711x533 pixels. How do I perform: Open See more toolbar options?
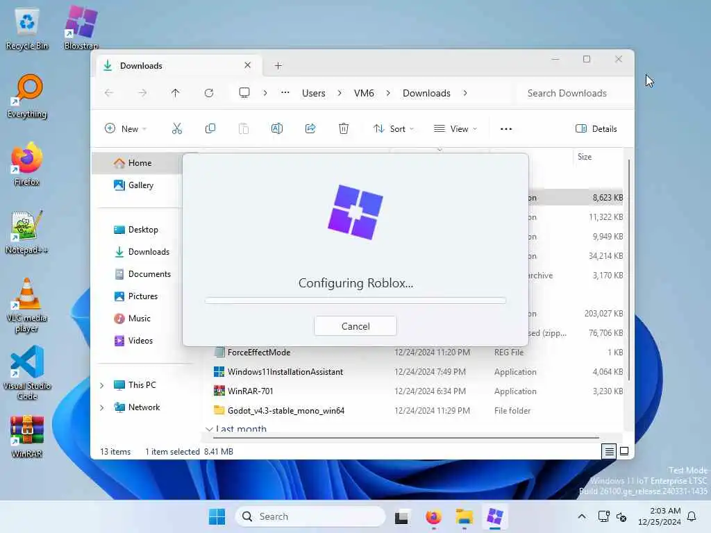click(x=506, y=128)
